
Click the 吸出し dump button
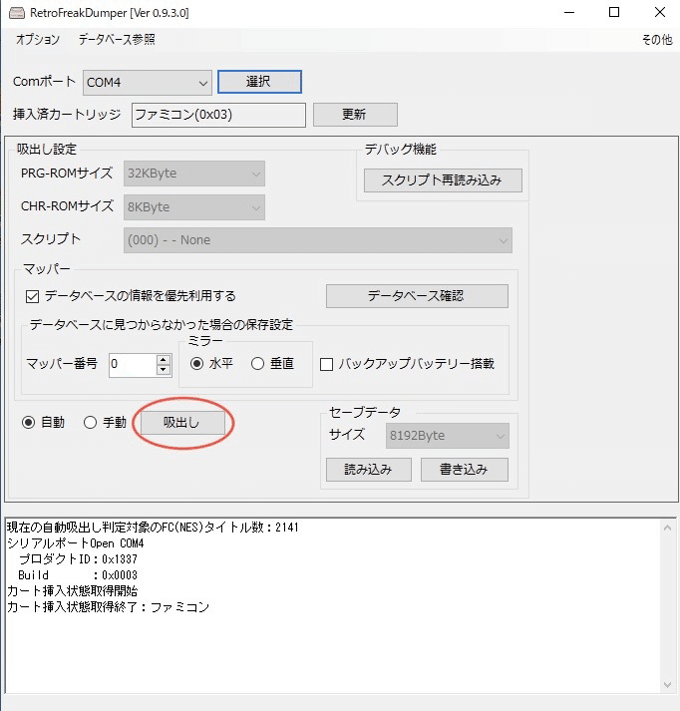[182, 423]
